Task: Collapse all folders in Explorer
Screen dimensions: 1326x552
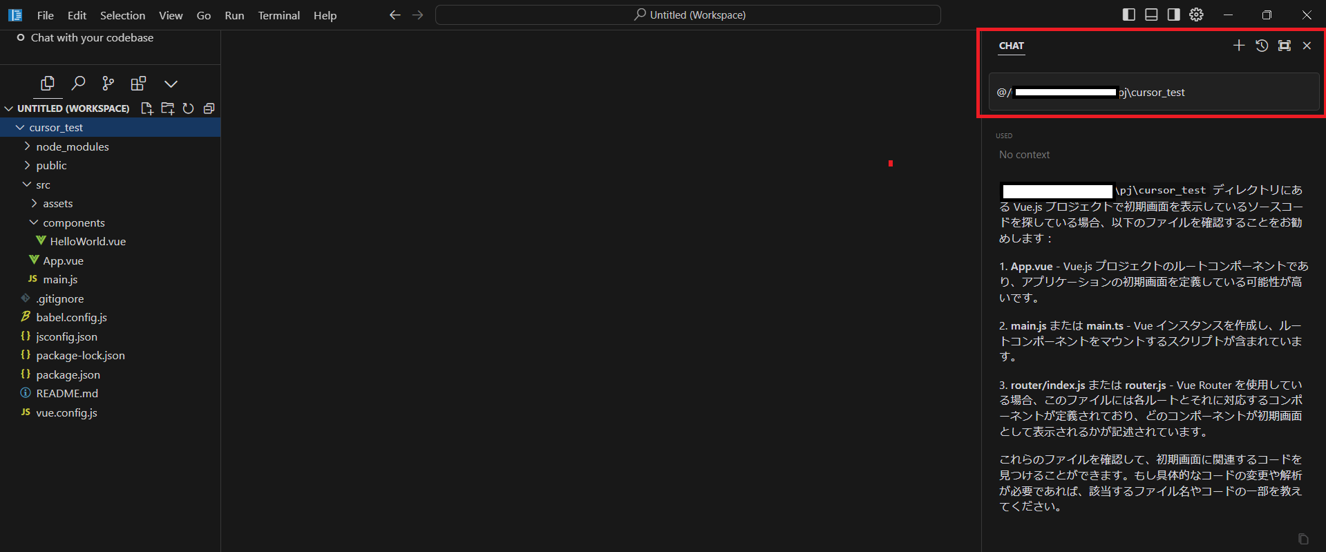Action: click(209, 108)
